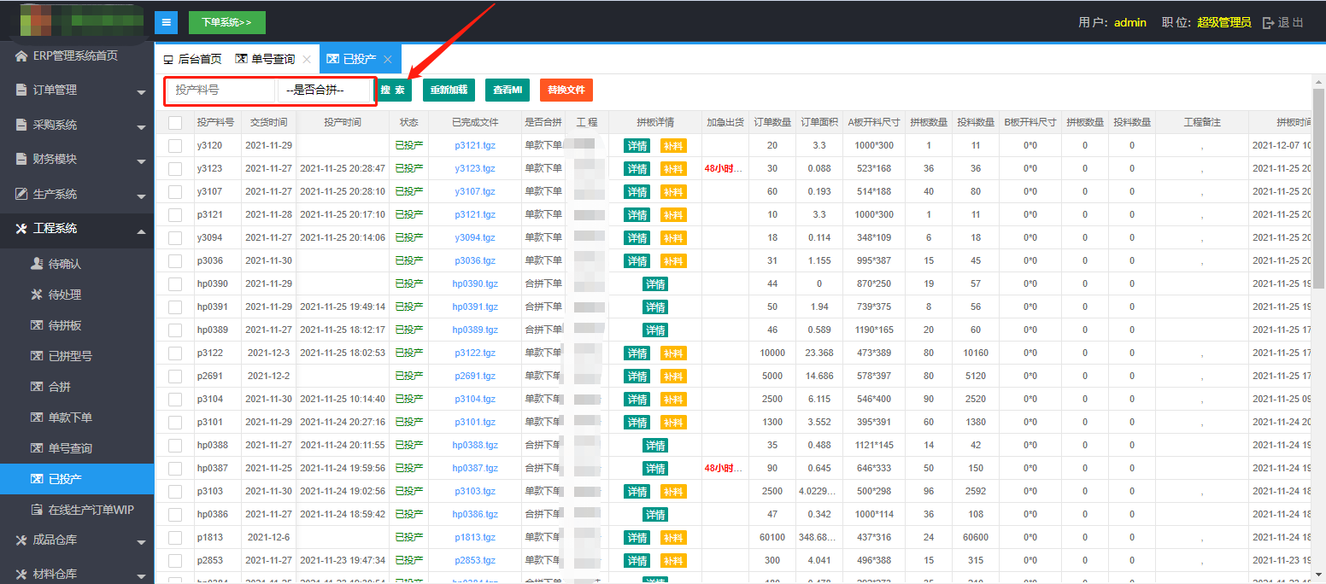Tick the select-all checkbox in table header
The width and height of the screenshot is (1326, 584).
tap(175, 123)
